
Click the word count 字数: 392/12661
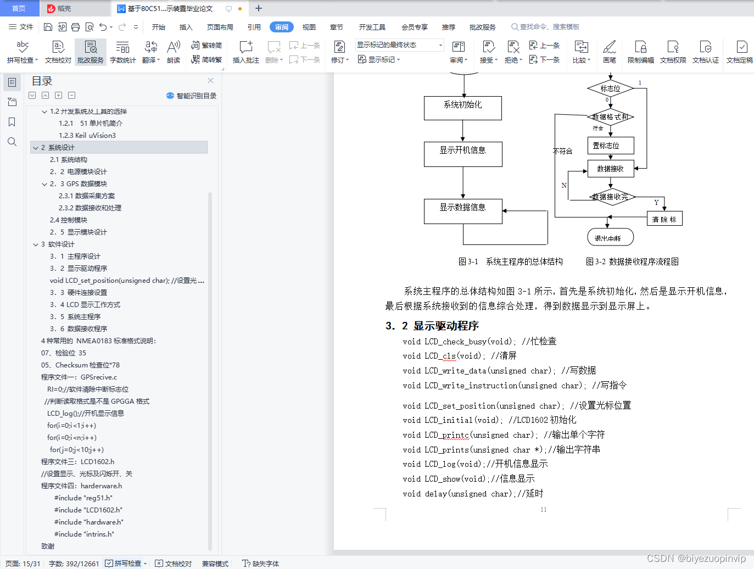click(x=74, y=564)
